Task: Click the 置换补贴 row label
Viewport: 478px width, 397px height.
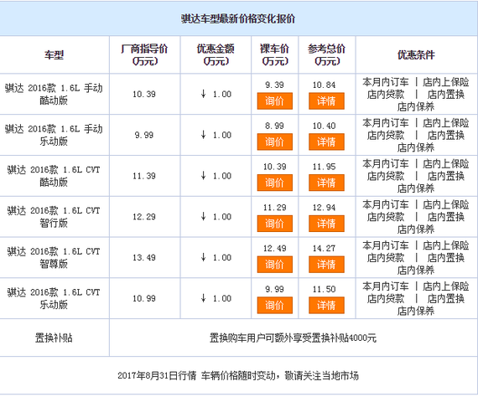Action: tap(54, 338)
